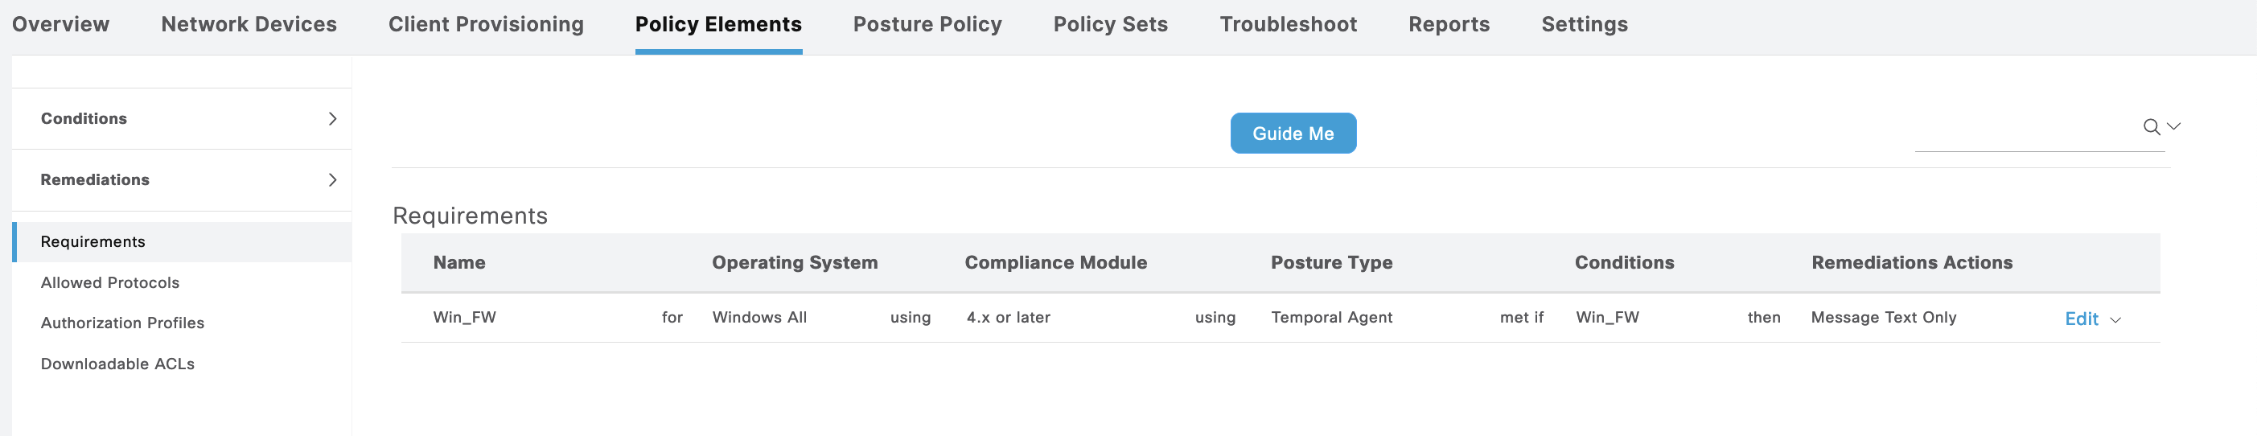Click the Edit link for Win_FW
The width and height of the screenshot is (2257, 436).
click(x=2081, y=319)
